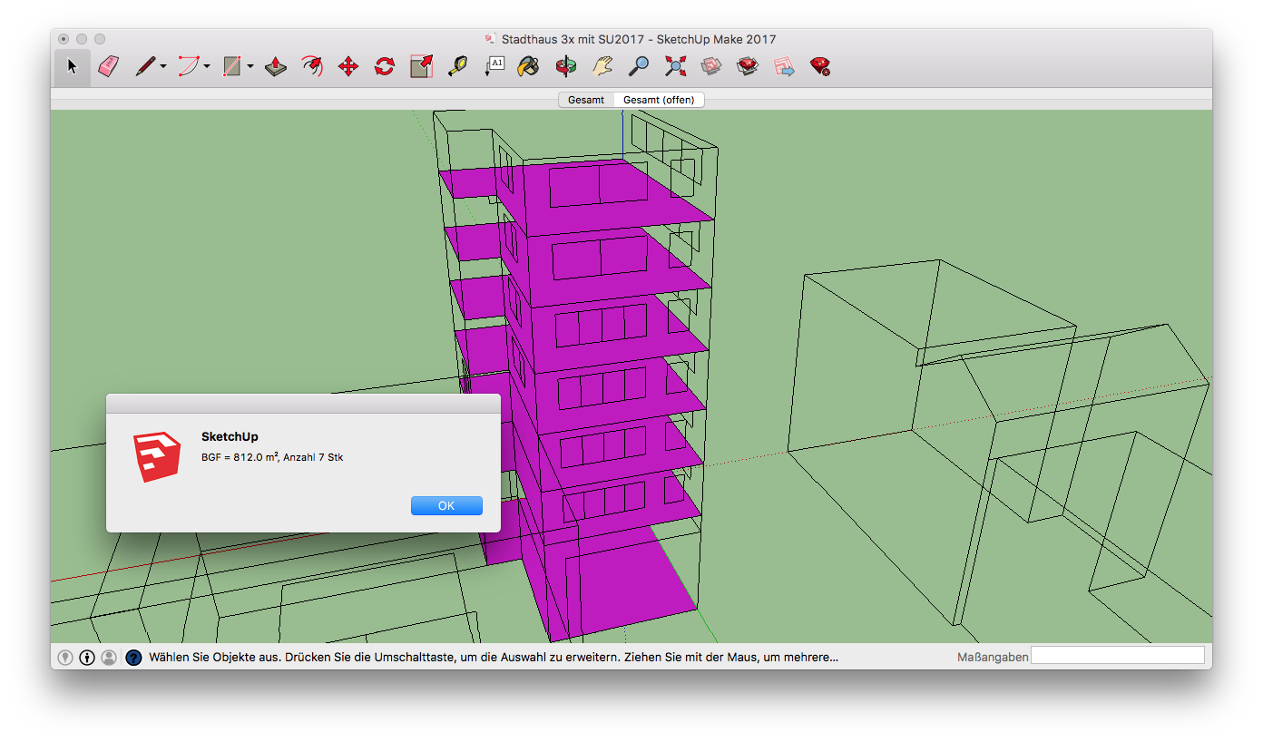This screenshot has height=742, width=1263.
Task: Toggle the geo-location status icon
Action: (x=65, y=658)
